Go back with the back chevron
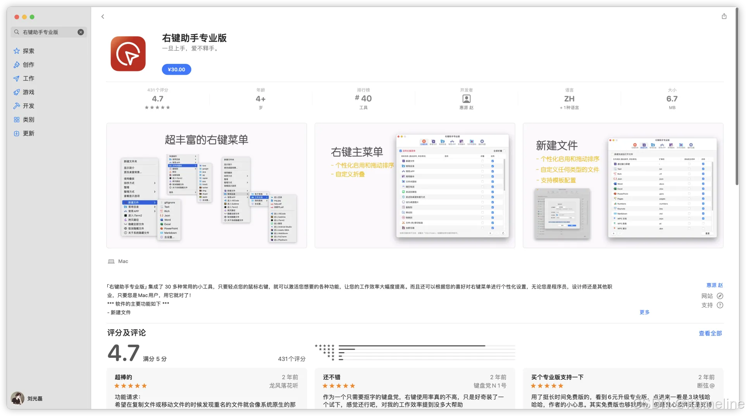 tap(103, 17)
